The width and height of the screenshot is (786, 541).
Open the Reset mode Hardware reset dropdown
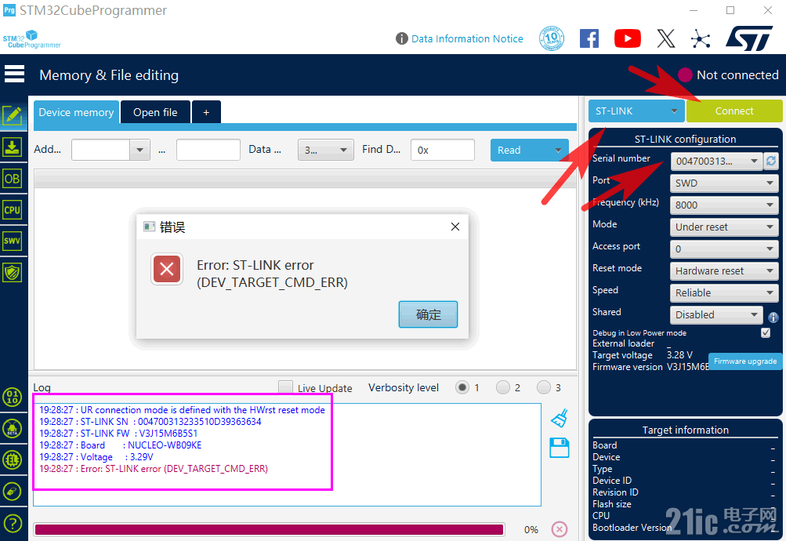[724, 271]
